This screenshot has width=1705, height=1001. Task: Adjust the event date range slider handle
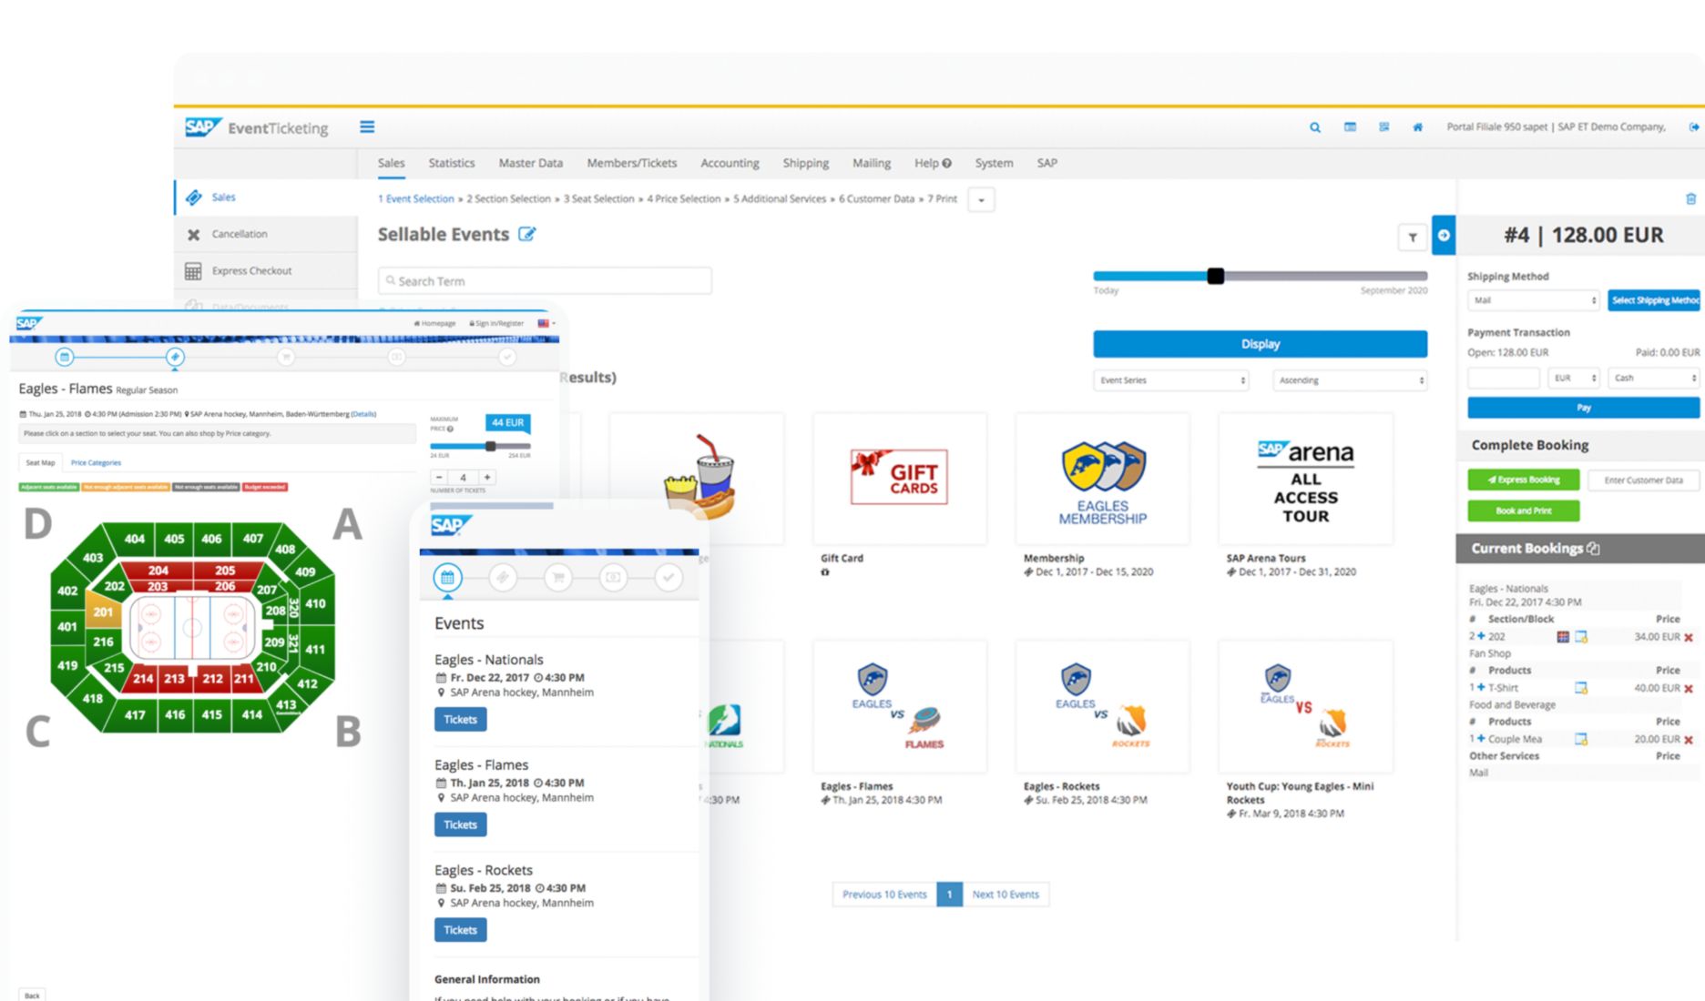1216,276
